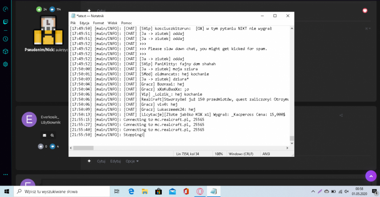Open Twitch from the browser sidebar

pyautogui.click(x=5, y=22)
